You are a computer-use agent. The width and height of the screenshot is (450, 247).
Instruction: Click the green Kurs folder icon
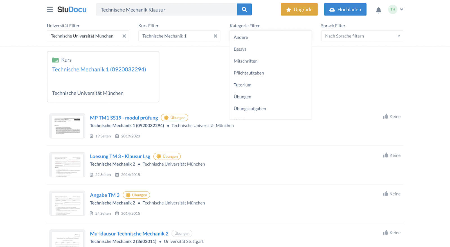click(55, 60)
